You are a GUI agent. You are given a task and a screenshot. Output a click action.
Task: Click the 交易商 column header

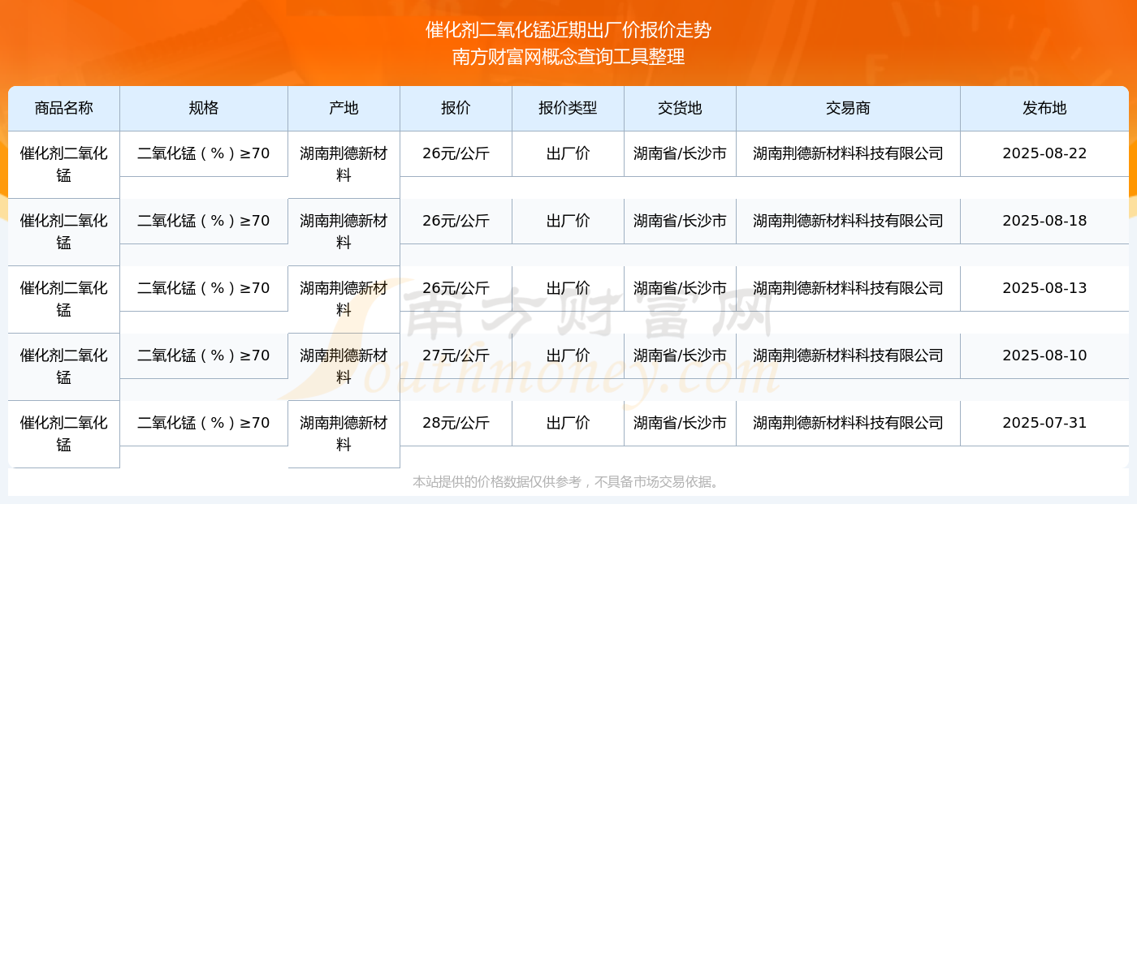point(849,108)
